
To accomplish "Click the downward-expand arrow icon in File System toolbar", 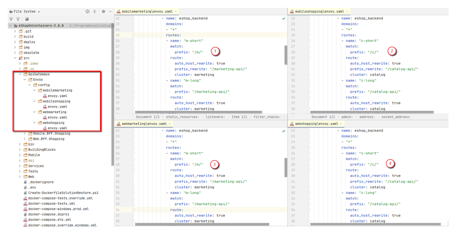I will tap(18, 18).
